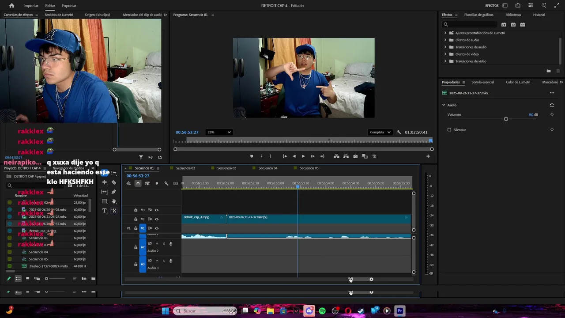Select the Hand tool

pos(114,201)
